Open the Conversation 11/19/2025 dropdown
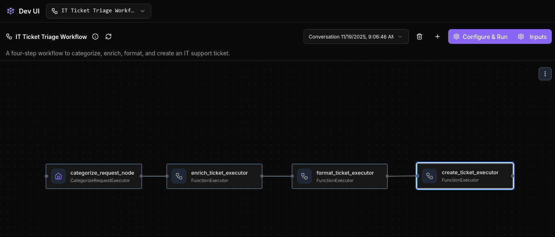Screen dimensions: 555x237 [x=356, y=36]
